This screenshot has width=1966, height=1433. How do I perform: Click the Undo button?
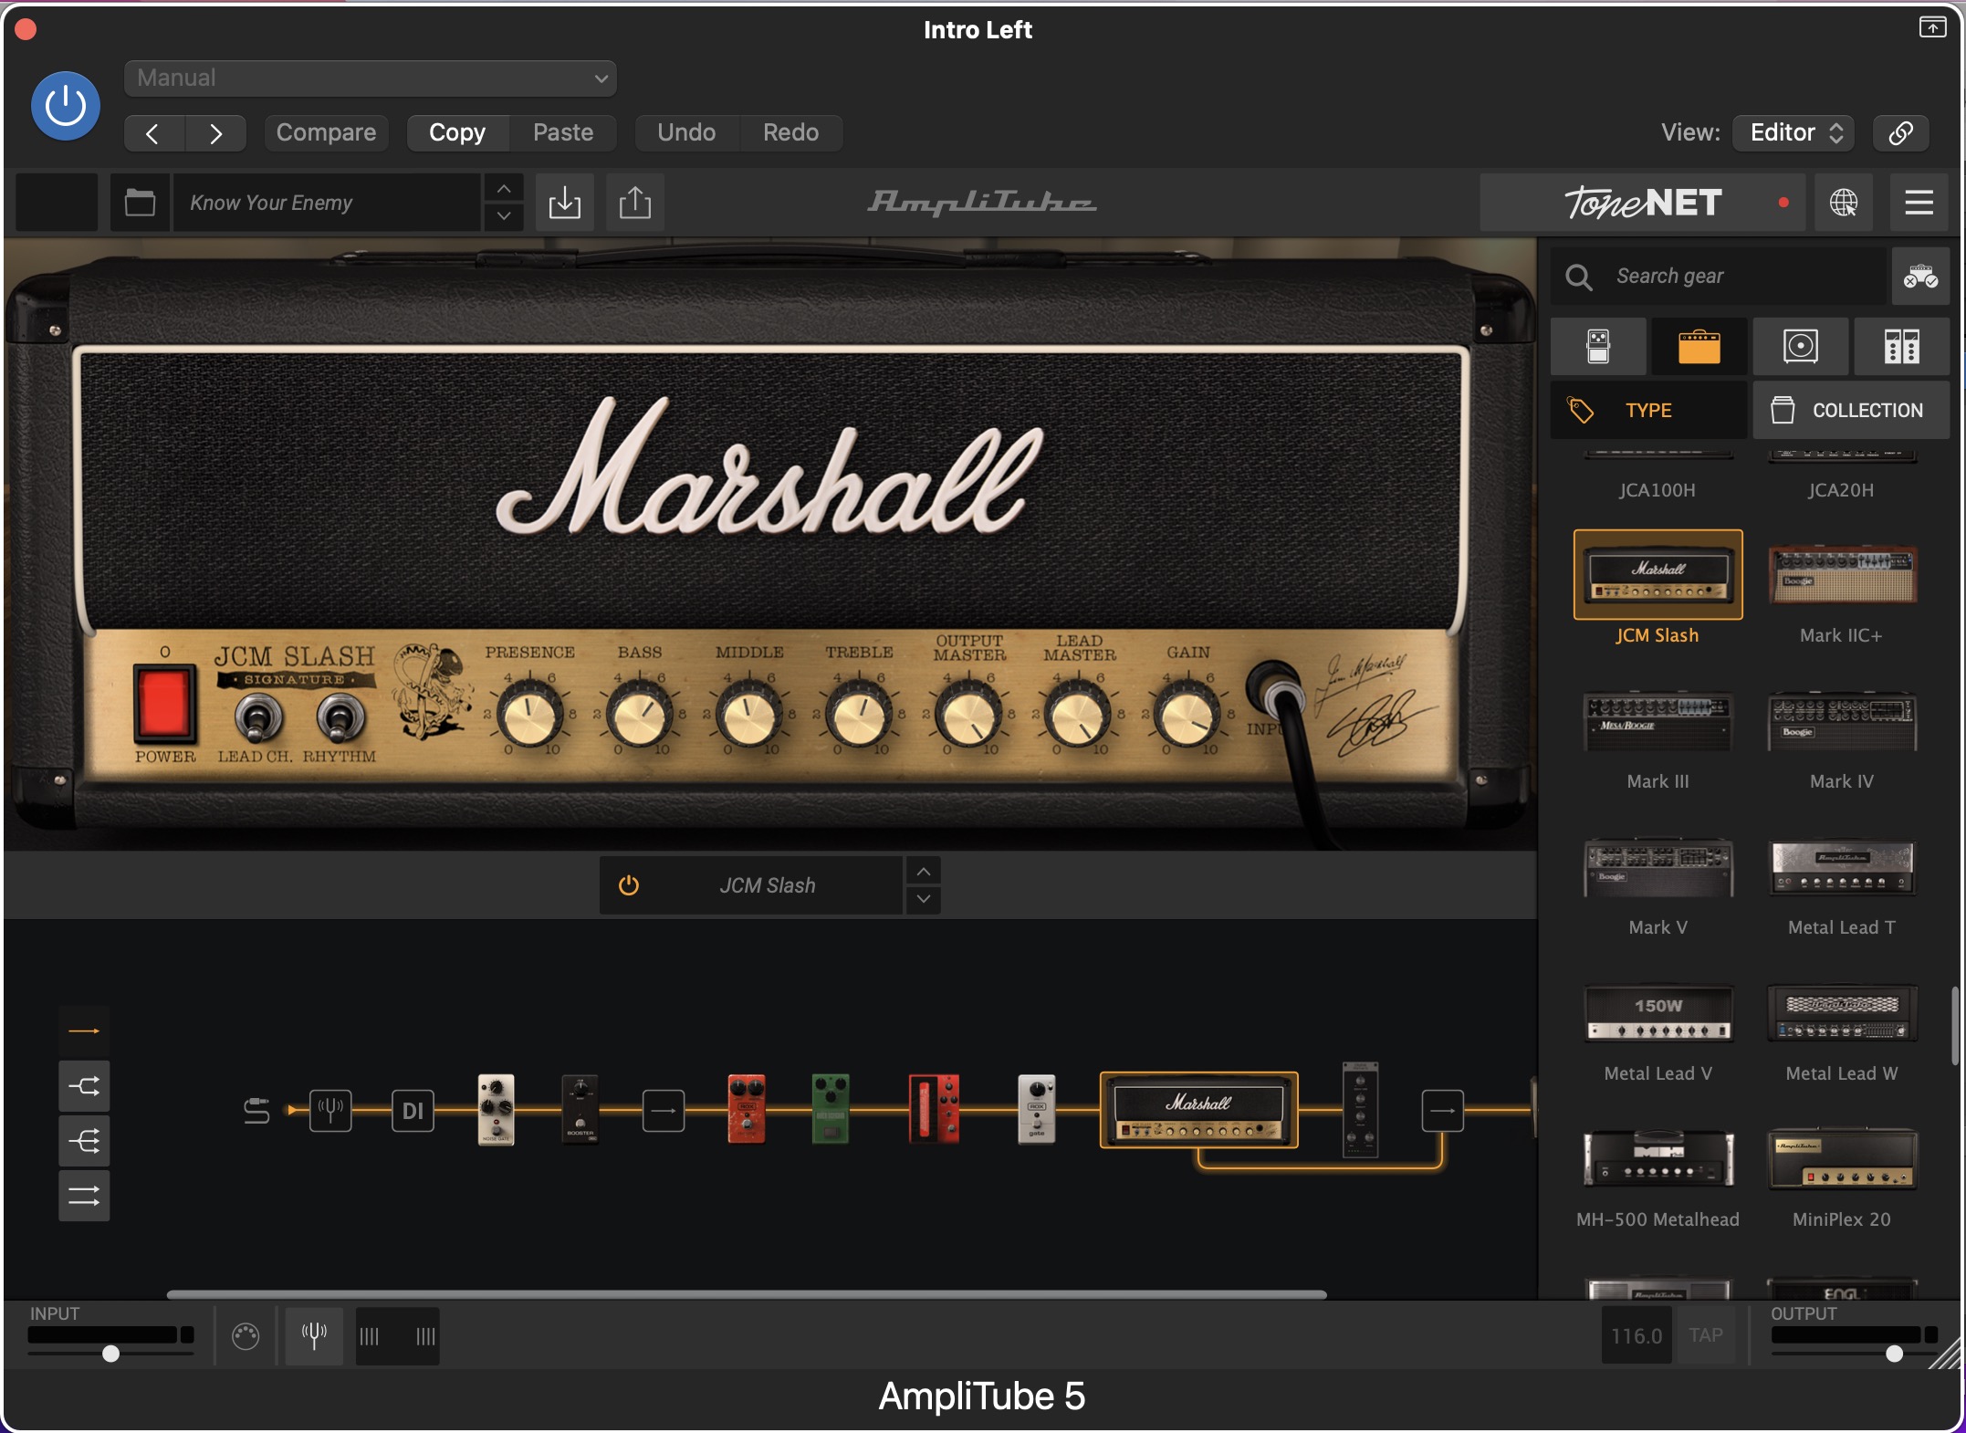click(686, 133)
